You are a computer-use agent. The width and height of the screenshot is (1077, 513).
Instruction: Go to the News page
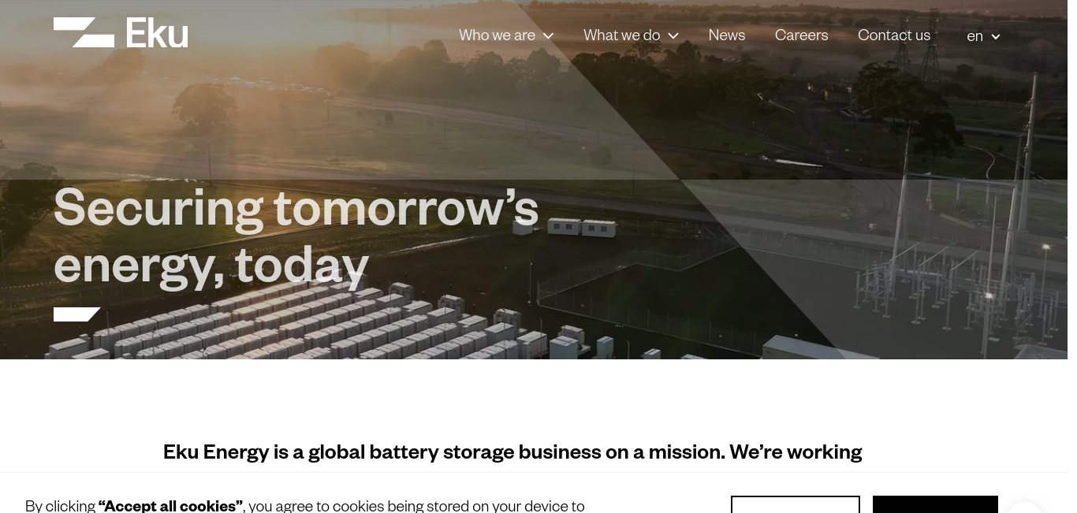click(x=727, y=35)
